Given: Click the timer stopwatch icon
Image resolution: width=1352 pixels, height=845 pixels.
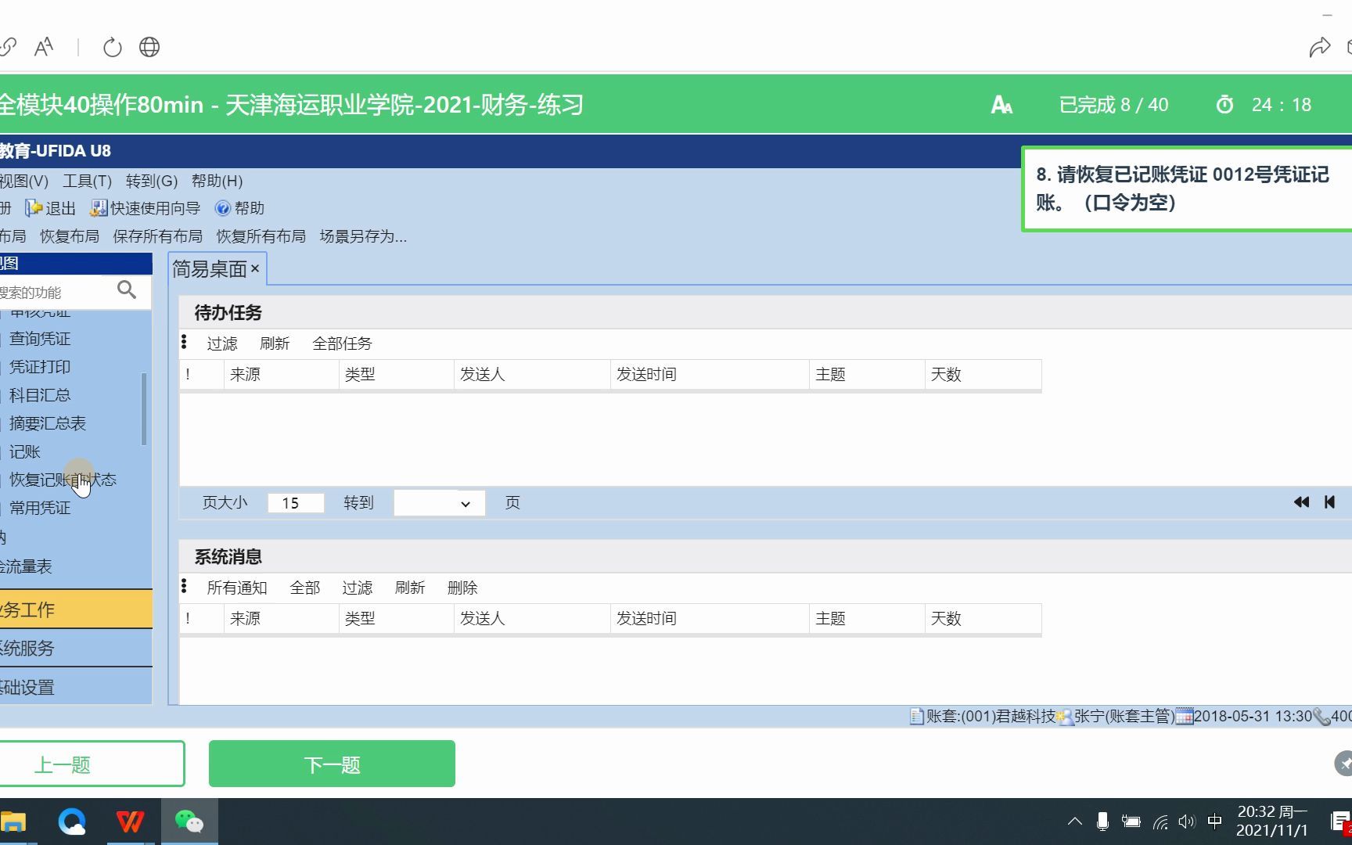Looking at the screenshot, I should [x=1224, y=105].
